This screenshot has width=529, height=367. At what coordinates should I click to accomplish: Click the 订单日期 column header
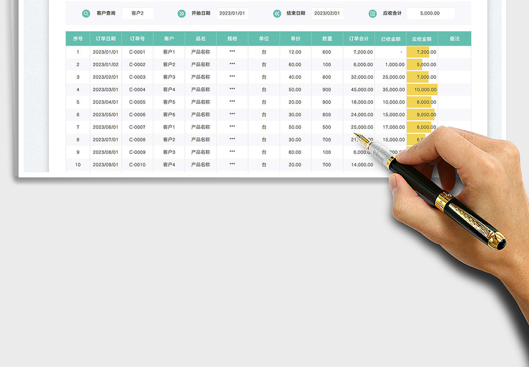coord(106,39)
